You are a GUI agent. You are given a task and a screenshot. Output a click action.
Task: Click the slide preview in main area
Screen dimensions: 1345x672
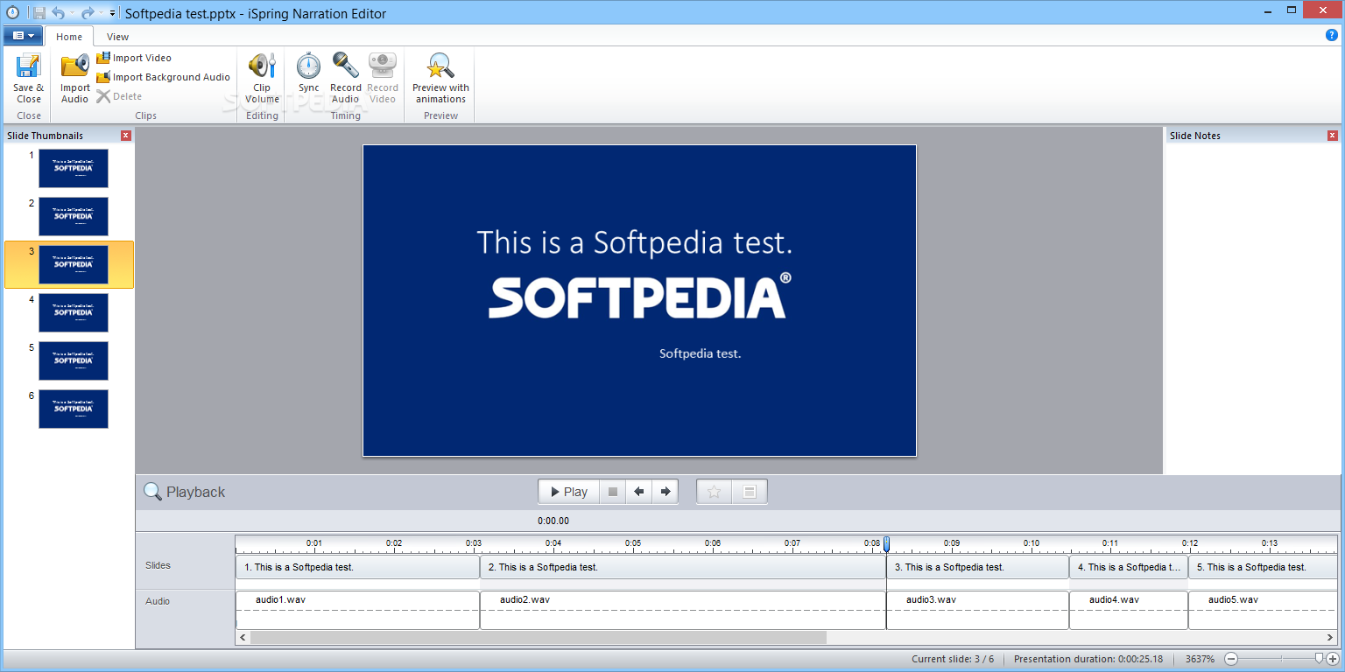point(639,300)
